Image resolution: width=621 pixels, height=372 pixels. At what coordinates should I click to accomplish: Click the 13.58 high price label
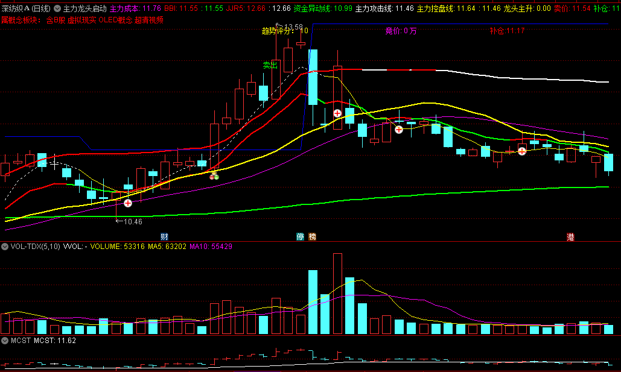pyautogui.click(x=293, y=27)
